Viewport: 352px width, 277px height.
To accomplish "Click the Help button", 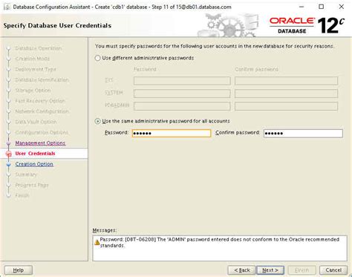I will pyautogui.click(x=19, y=270).
